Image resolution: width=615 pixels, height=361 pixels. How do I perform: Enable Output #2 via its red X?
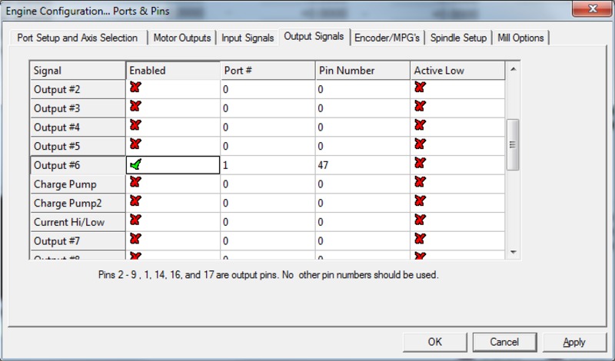pos(135,88)
